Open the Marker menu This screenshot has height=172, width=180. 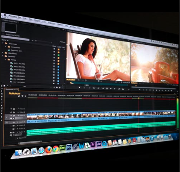click(60, 24)
